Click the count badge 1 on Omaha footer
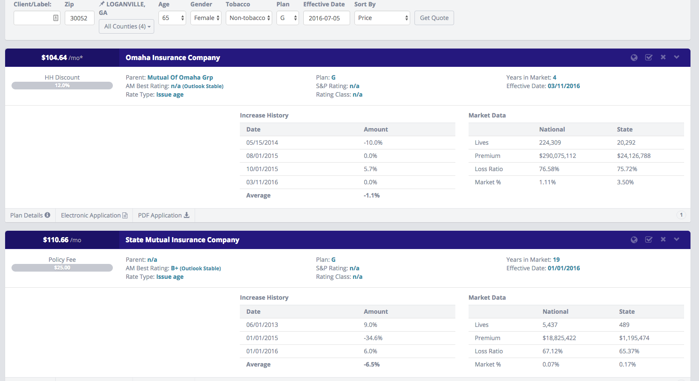The height and width of the screenshot is (381, 699). pyautogui.click(x=681, y=215)
